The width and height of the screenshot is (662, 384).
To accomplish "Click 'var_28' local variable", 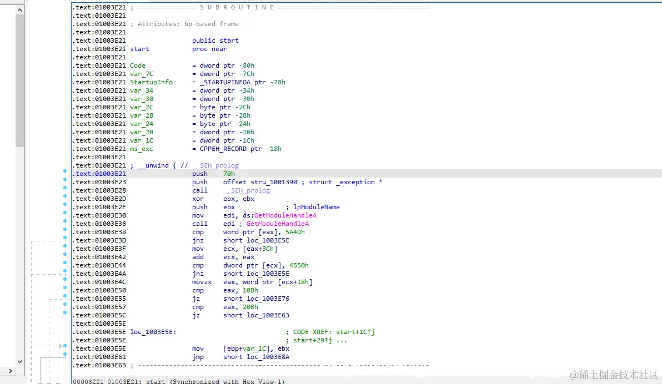I will tap(142, 115).
